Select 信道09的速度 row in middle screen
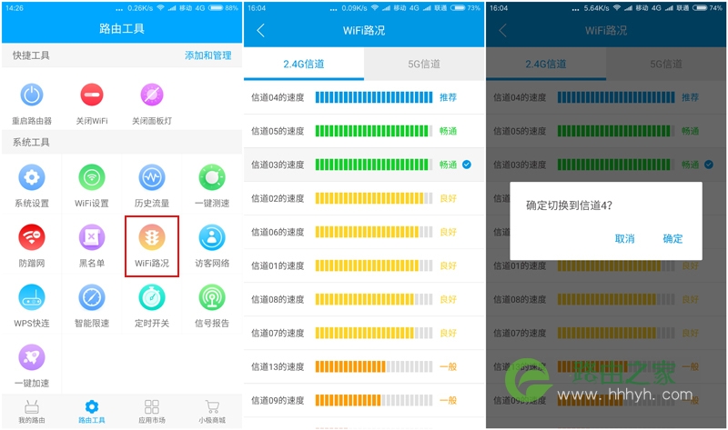This screenshot has height=430, width=728. click(x=364, y=400)
